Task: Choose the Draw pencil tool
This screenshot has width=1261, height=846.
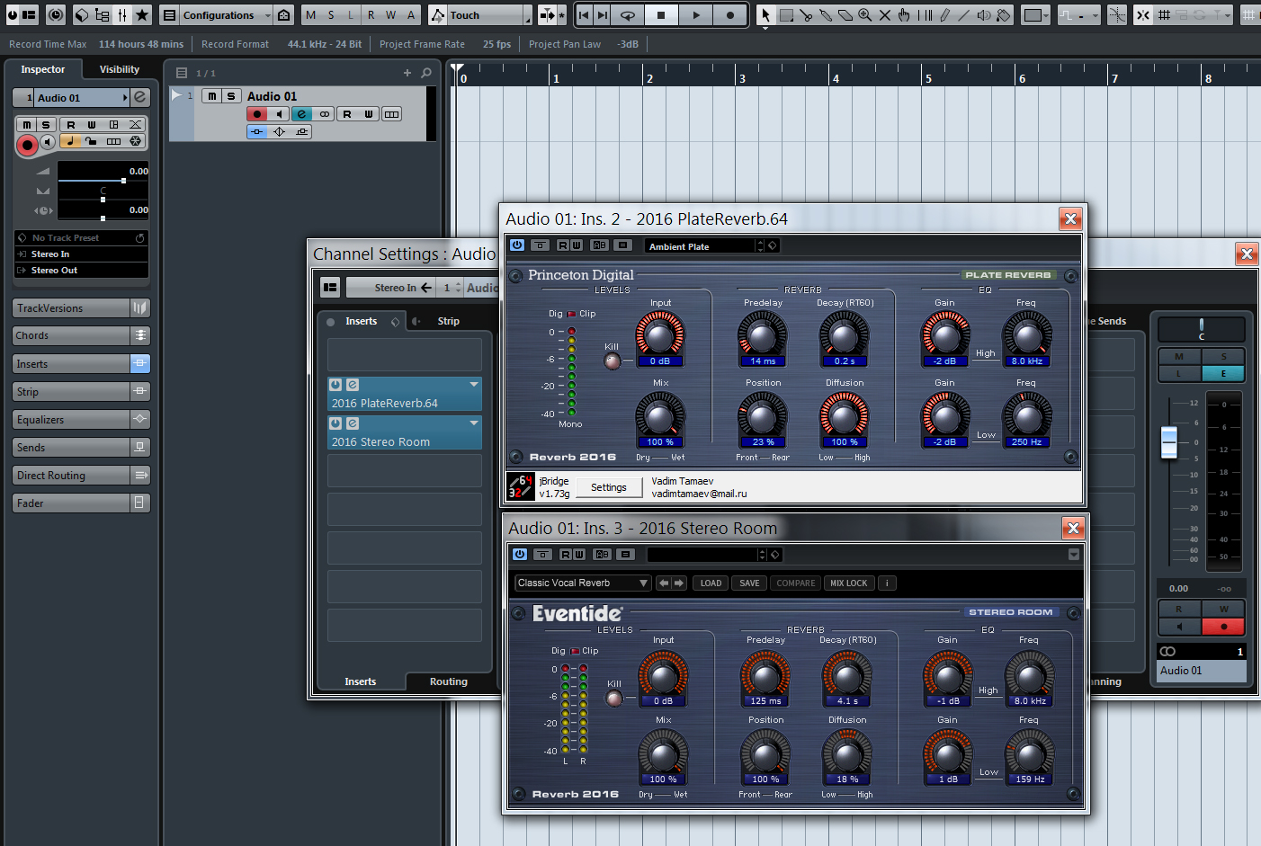Action: [944, 15]
